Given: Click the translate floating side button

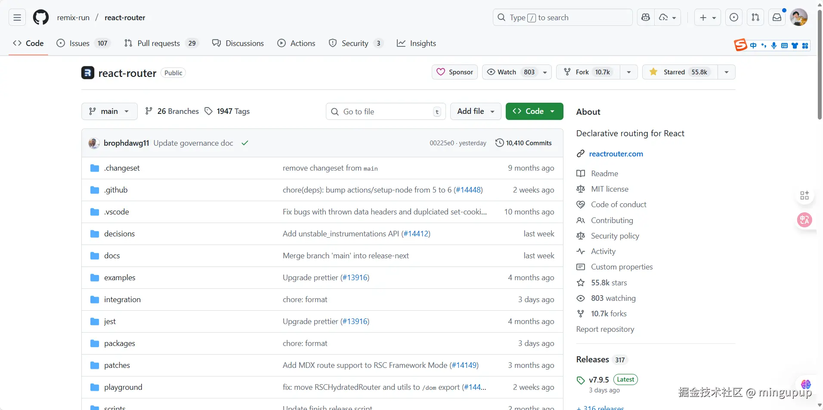Looking at the screenshot, I should coord(804,220).
